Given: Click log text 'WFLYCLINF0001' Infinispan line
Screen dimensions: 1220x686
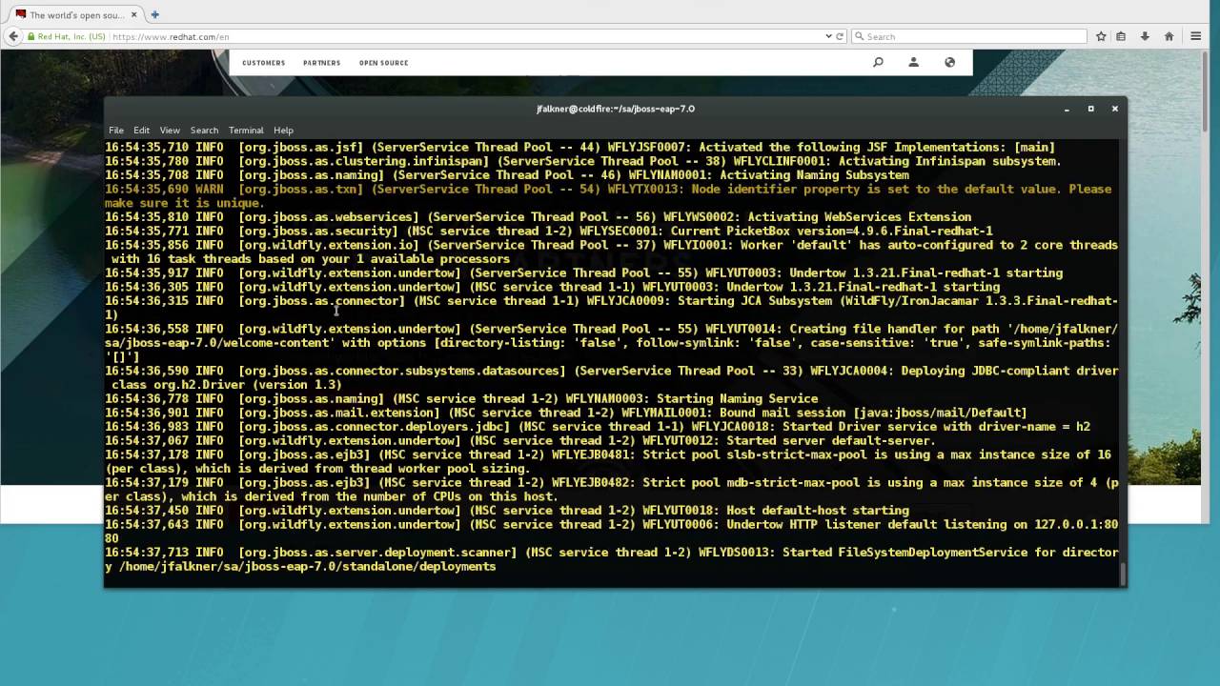Looking at the screenshot, I should point(780,162).
